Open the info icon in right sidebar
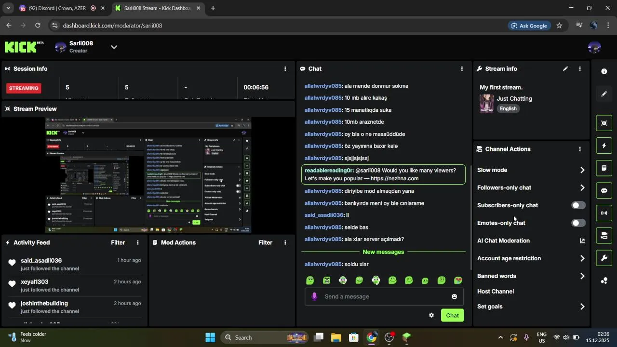Viewport: 617px width, 347px height. [x=604, y=71]
